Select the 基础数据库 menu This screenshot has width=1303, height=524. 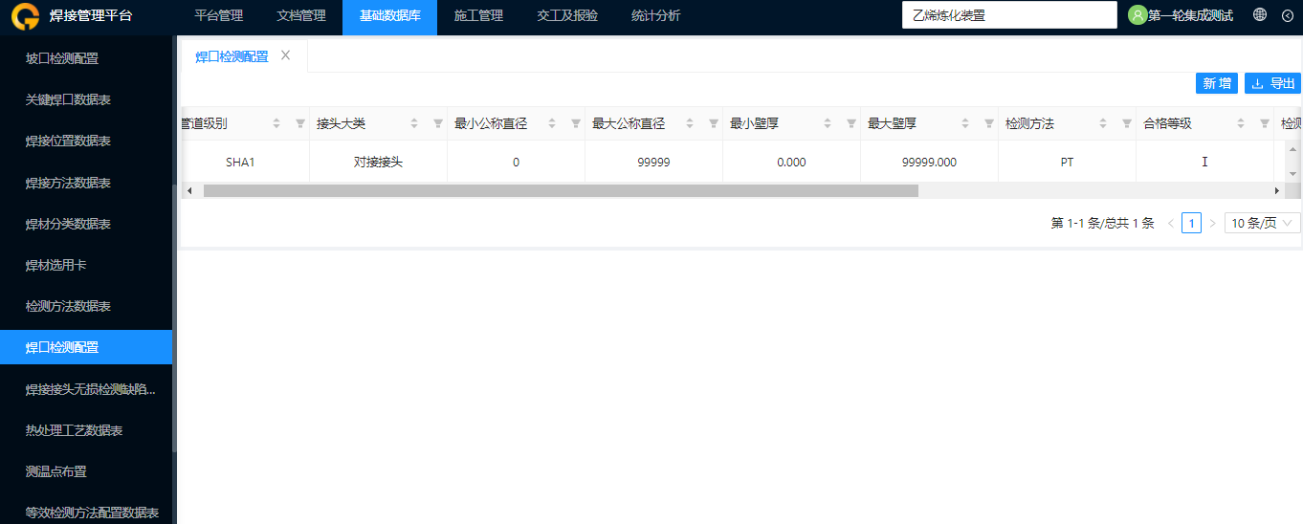(389, 15)
